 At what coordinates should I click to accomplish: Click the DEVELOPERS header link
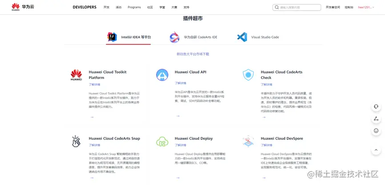coord(85,7)
